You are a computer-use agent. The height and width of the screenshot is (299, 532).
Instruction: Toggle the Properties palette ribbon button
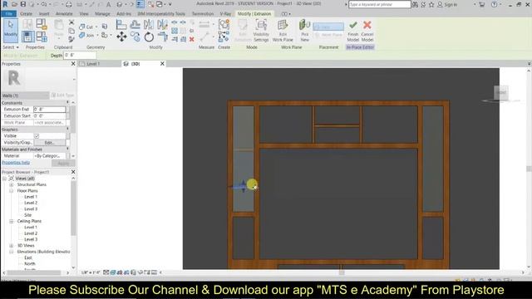(27, 37)
